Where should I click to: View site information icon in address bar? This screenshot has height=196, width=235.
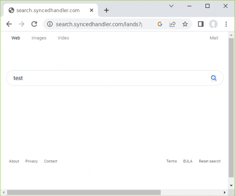point(50,24)
